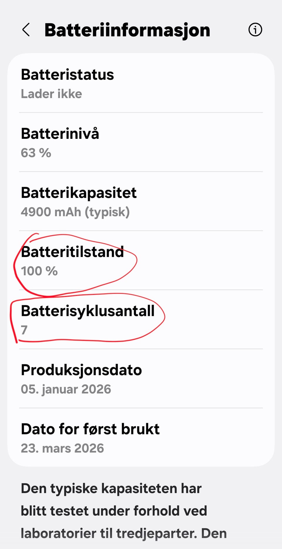This screenshot has height=549, width=282.
Task: Tap the 'laboratorier til tredjeparter' text line
Action: 123,533
